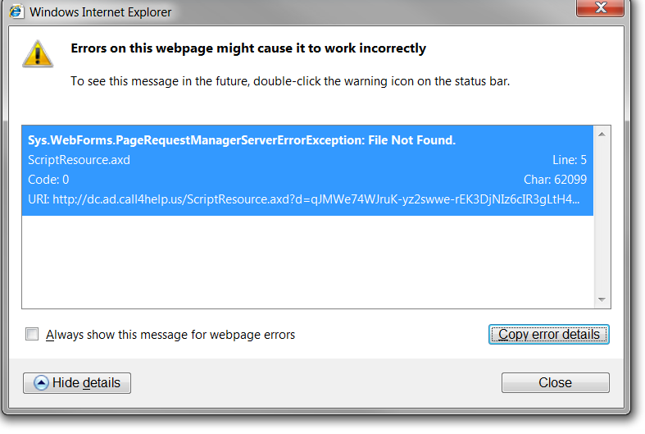Copy error details to clipboard

point(549,335)
